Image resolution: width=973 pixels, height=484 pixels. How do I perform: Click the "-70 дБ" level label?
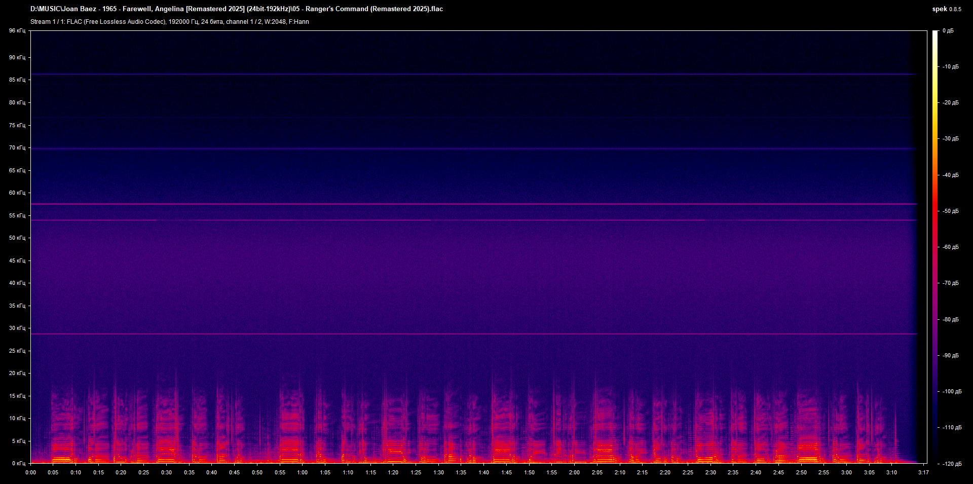coord(950,283)
